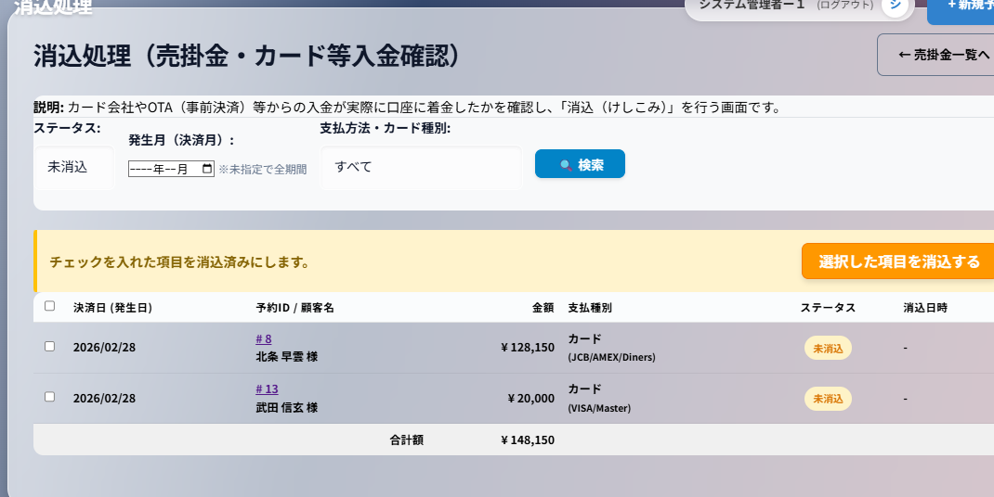994x497 pixels.
Task: Click the 未消込 badge for 北条 早雲
Action: tap(828, 348)
